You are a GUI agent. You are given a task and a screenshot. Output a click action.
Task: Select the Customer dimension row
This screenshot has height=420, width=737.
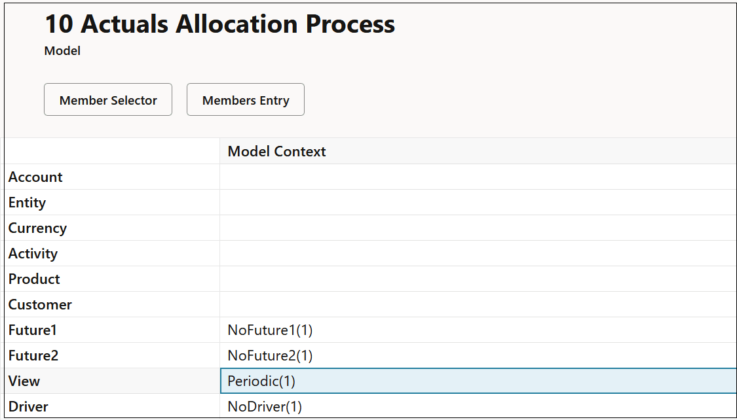click(39, 304)
